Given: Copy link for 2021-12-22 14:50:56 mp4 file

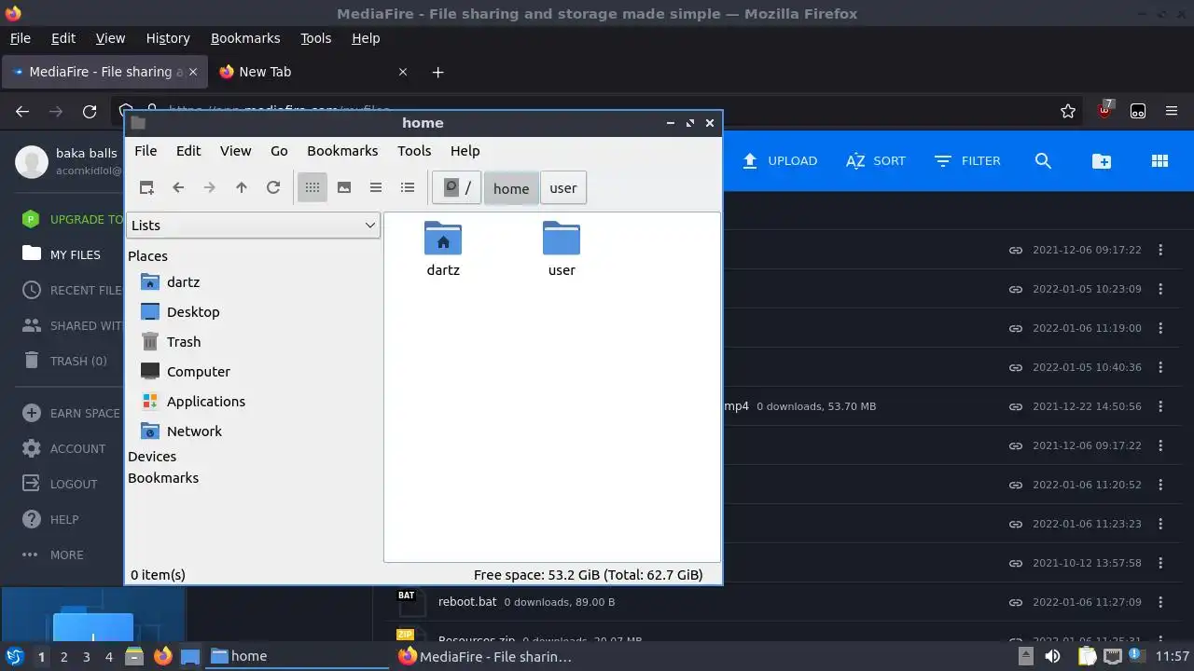Looking at the screenshot, I should click(x=1015, y=406).
